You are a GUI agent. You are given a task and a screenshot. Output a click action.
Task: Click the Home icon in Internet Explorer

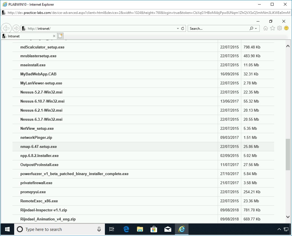265,28
